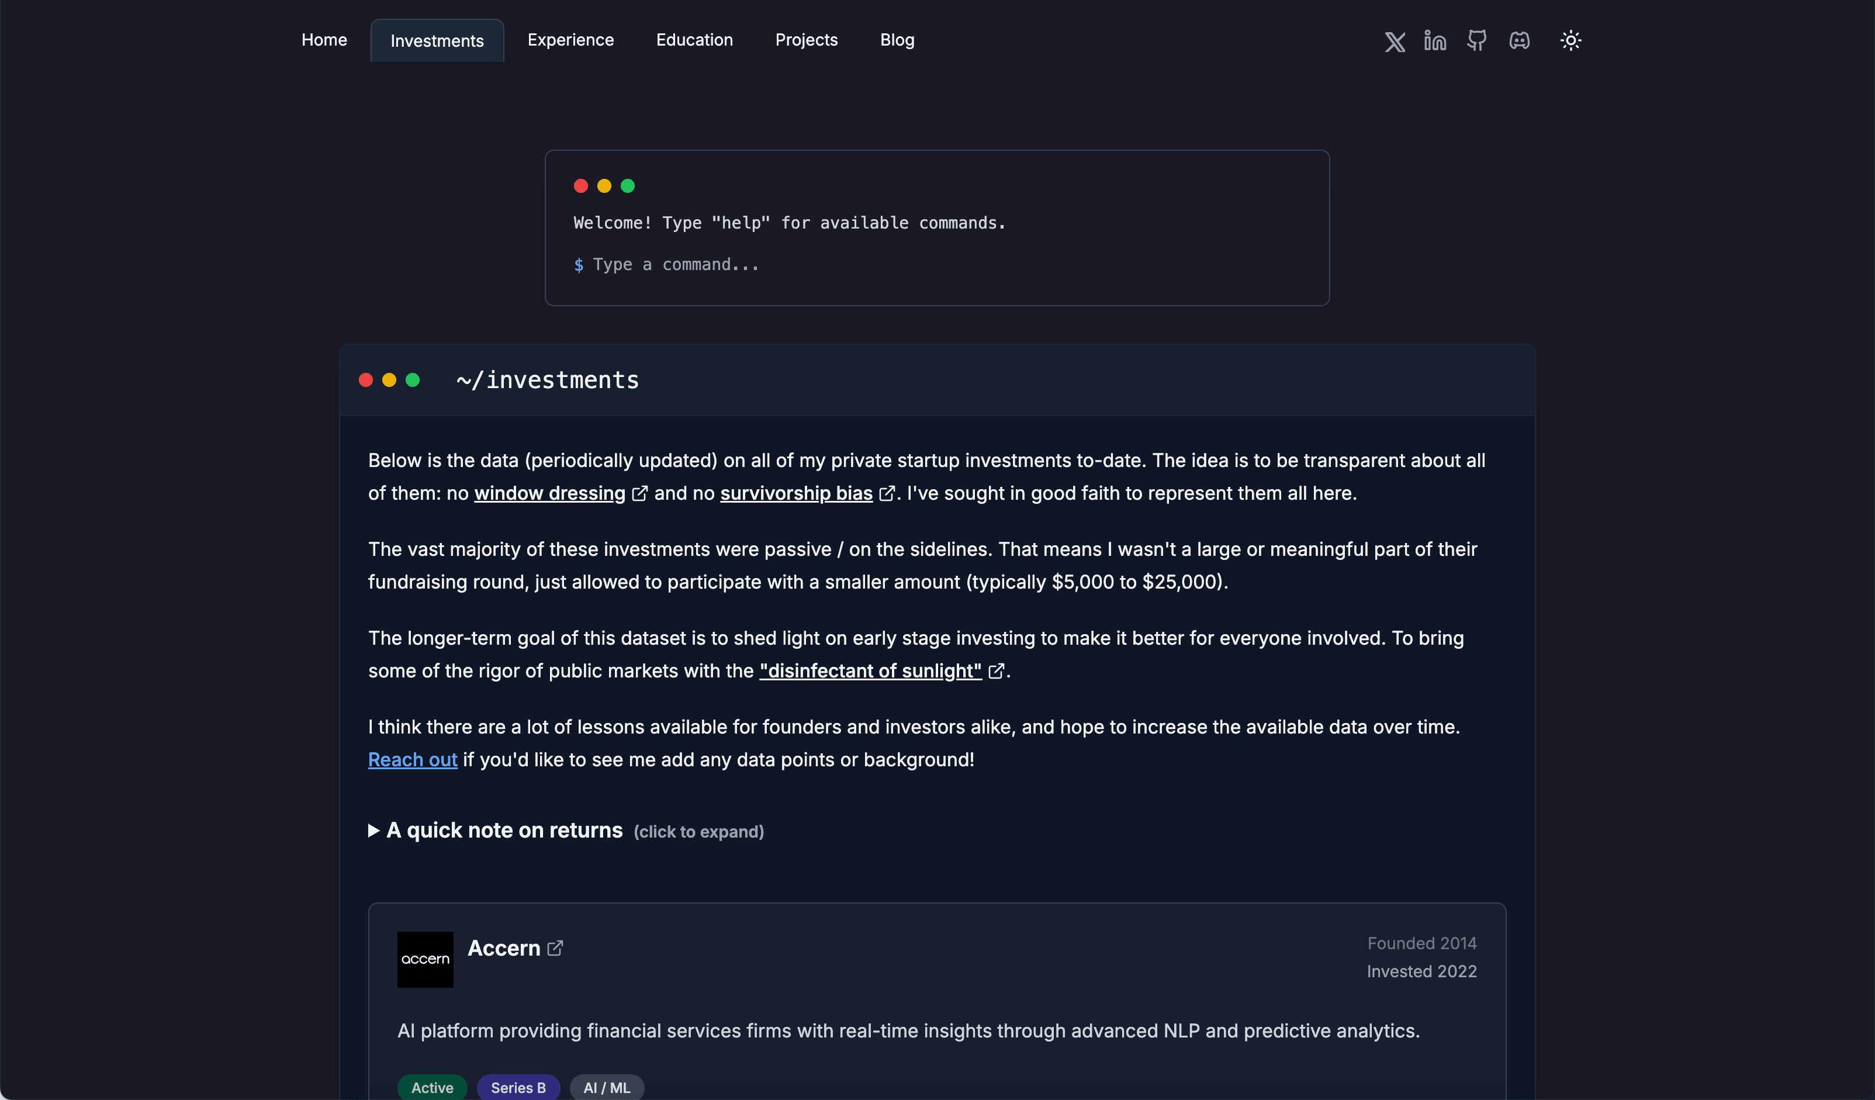Image resolution: width=1875 pixels, height=1100 pixels.
Task: Open the X (Twitter) profile icon
Action: [1395, 41]
